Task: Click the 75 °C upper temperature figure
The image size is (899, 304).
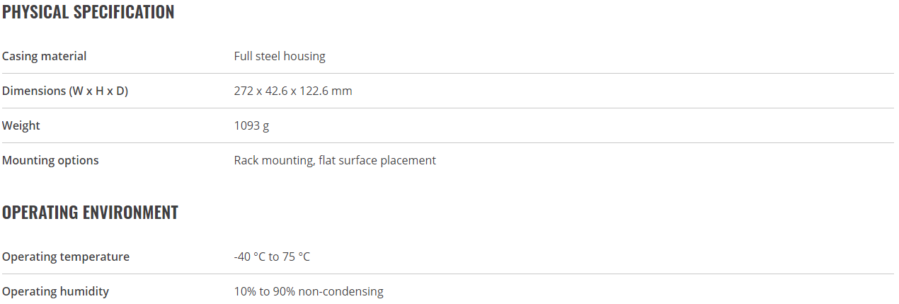Action: (x=296, y=257)
